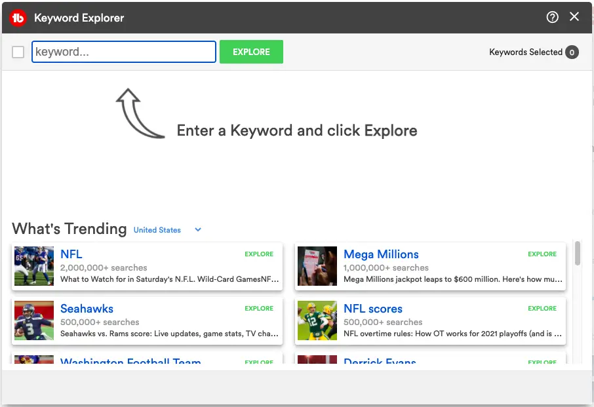Click the Keywords Selected counter badge

coord(572,52)
